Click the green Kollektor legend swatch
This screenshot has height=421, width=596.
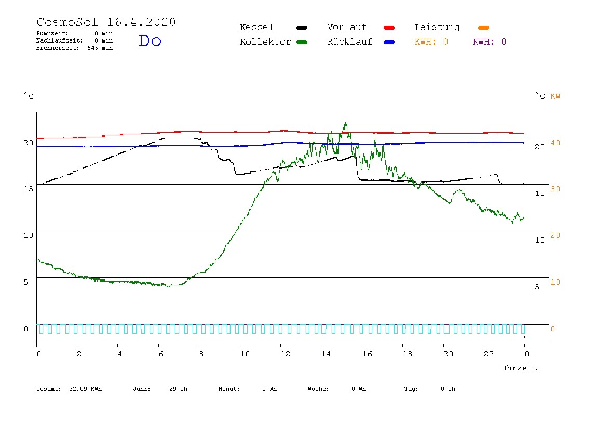[x=302, y=42]
